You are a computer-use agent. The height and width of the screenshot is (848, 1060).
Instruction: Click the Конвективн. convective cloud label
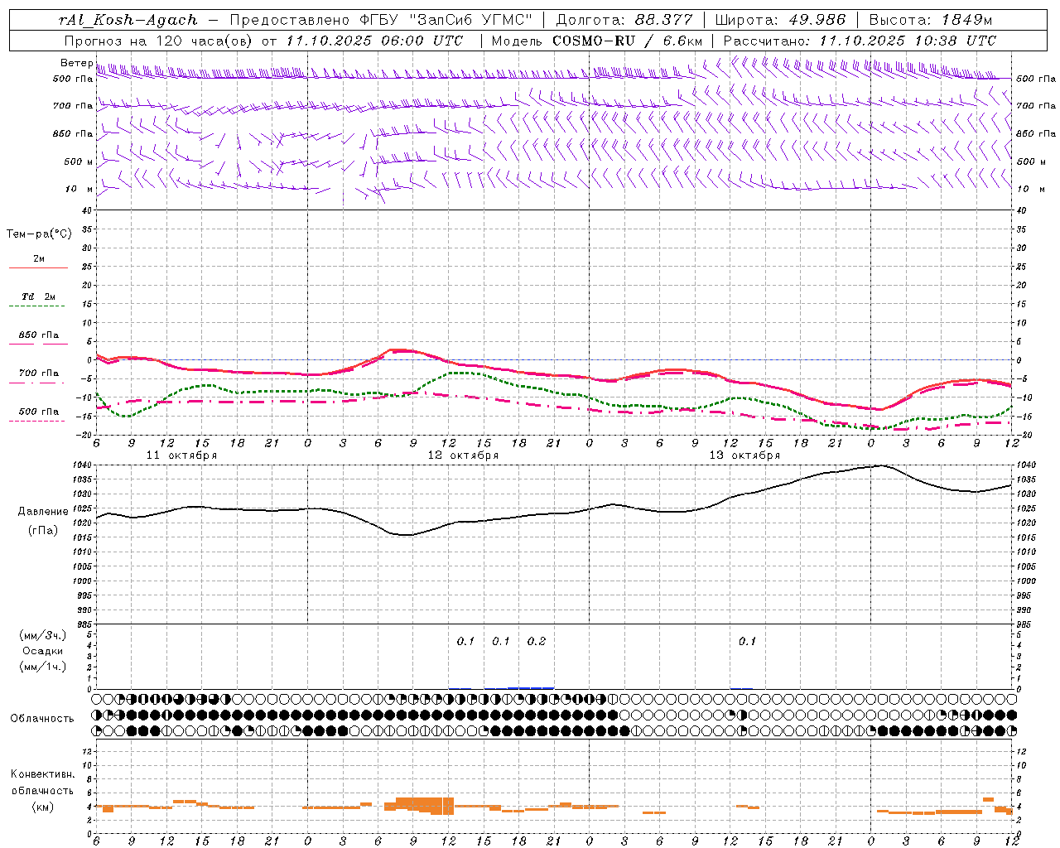pyautogui.click(x=42, y=774)
